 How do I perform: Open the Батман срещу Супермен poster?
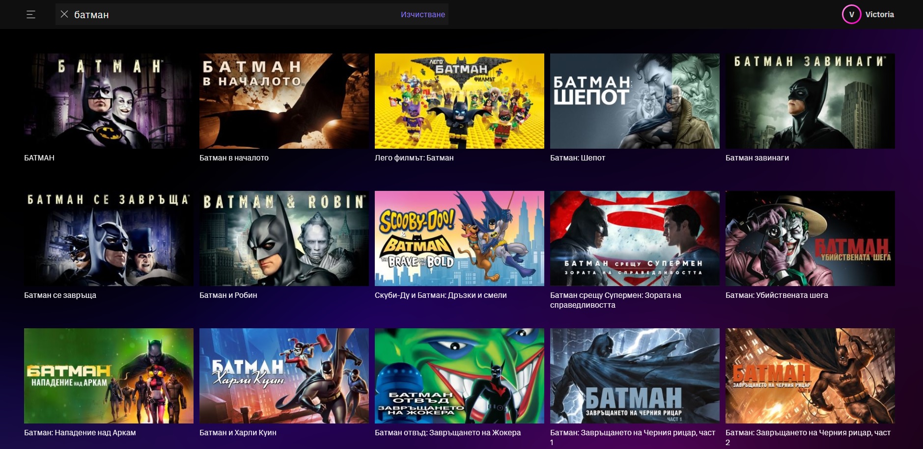[635, 238]
